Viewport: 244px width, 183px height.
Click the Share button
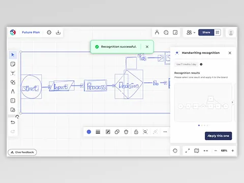tap(206, 33)
